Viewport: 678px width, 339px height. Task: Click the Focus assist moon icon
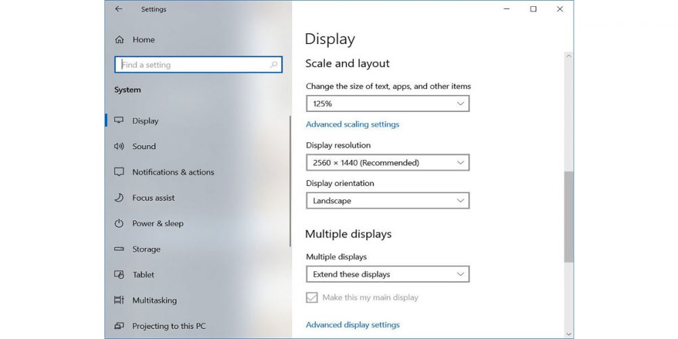[x=119, y=198]
